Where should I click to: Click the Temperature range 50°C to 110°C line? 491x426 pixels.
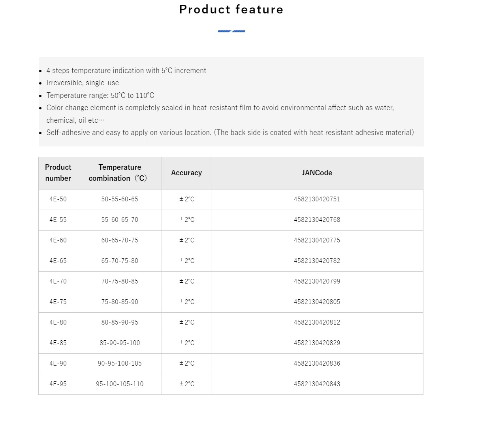click(100, 96)
